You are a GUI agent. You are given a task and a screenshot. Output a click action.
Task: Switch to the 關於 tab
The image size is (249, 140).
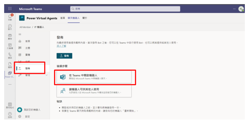(85, 18)
